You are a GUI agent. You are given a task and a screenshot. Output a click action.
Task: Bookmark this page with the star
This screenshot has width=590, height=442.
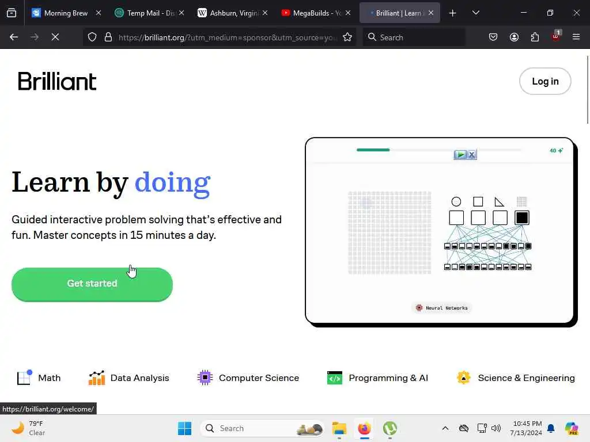coord(347,37)
